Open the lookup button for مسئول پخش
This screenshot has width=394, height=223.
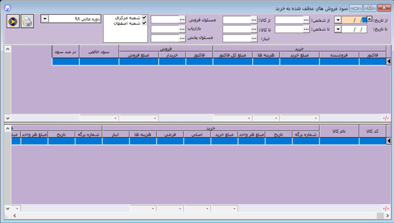pos(182,38)
